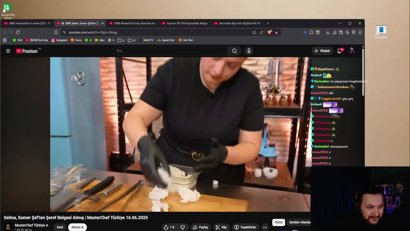
Task: Focus the YouTube Ara search field
Action: 170,51
